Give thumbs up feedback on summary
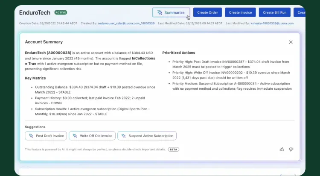This screenshot has width=320, height=176. [282, 150]
